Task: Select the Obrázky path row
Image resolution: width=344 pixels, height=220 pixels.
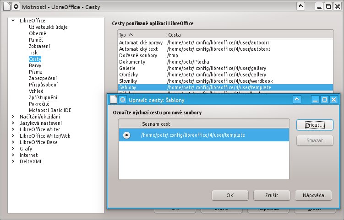Action: coord(225,75)
